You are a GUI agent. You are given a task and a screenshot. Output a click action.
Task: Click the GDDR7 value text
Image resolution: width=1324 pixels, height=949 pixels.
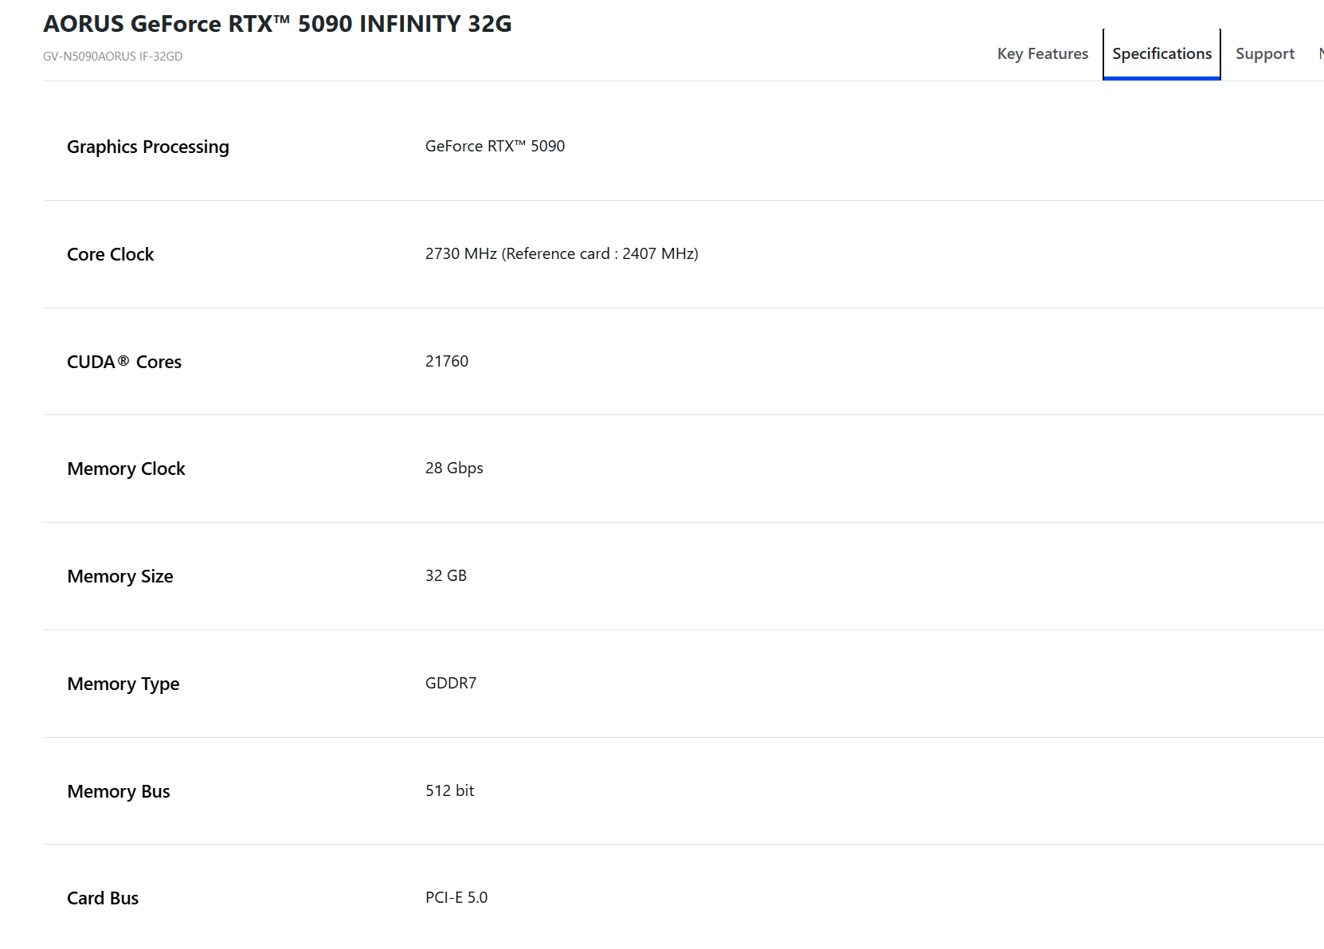point(451,683)
